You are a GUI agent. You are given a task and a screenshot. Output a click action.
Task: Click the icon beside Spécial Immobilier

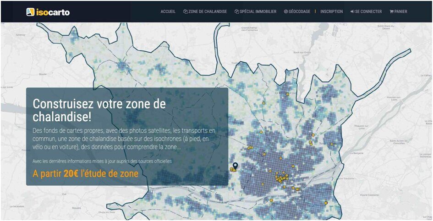point(236,12)
